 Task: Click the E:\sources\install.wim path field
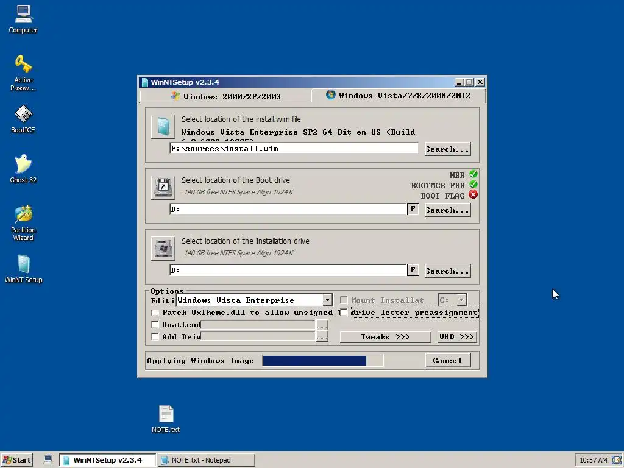click(294, 149)
